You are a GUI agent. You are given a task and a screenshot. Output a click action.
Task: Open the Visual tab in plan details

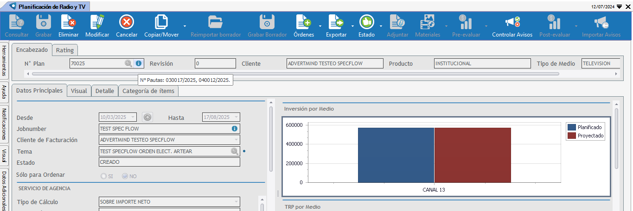(79, 91)
